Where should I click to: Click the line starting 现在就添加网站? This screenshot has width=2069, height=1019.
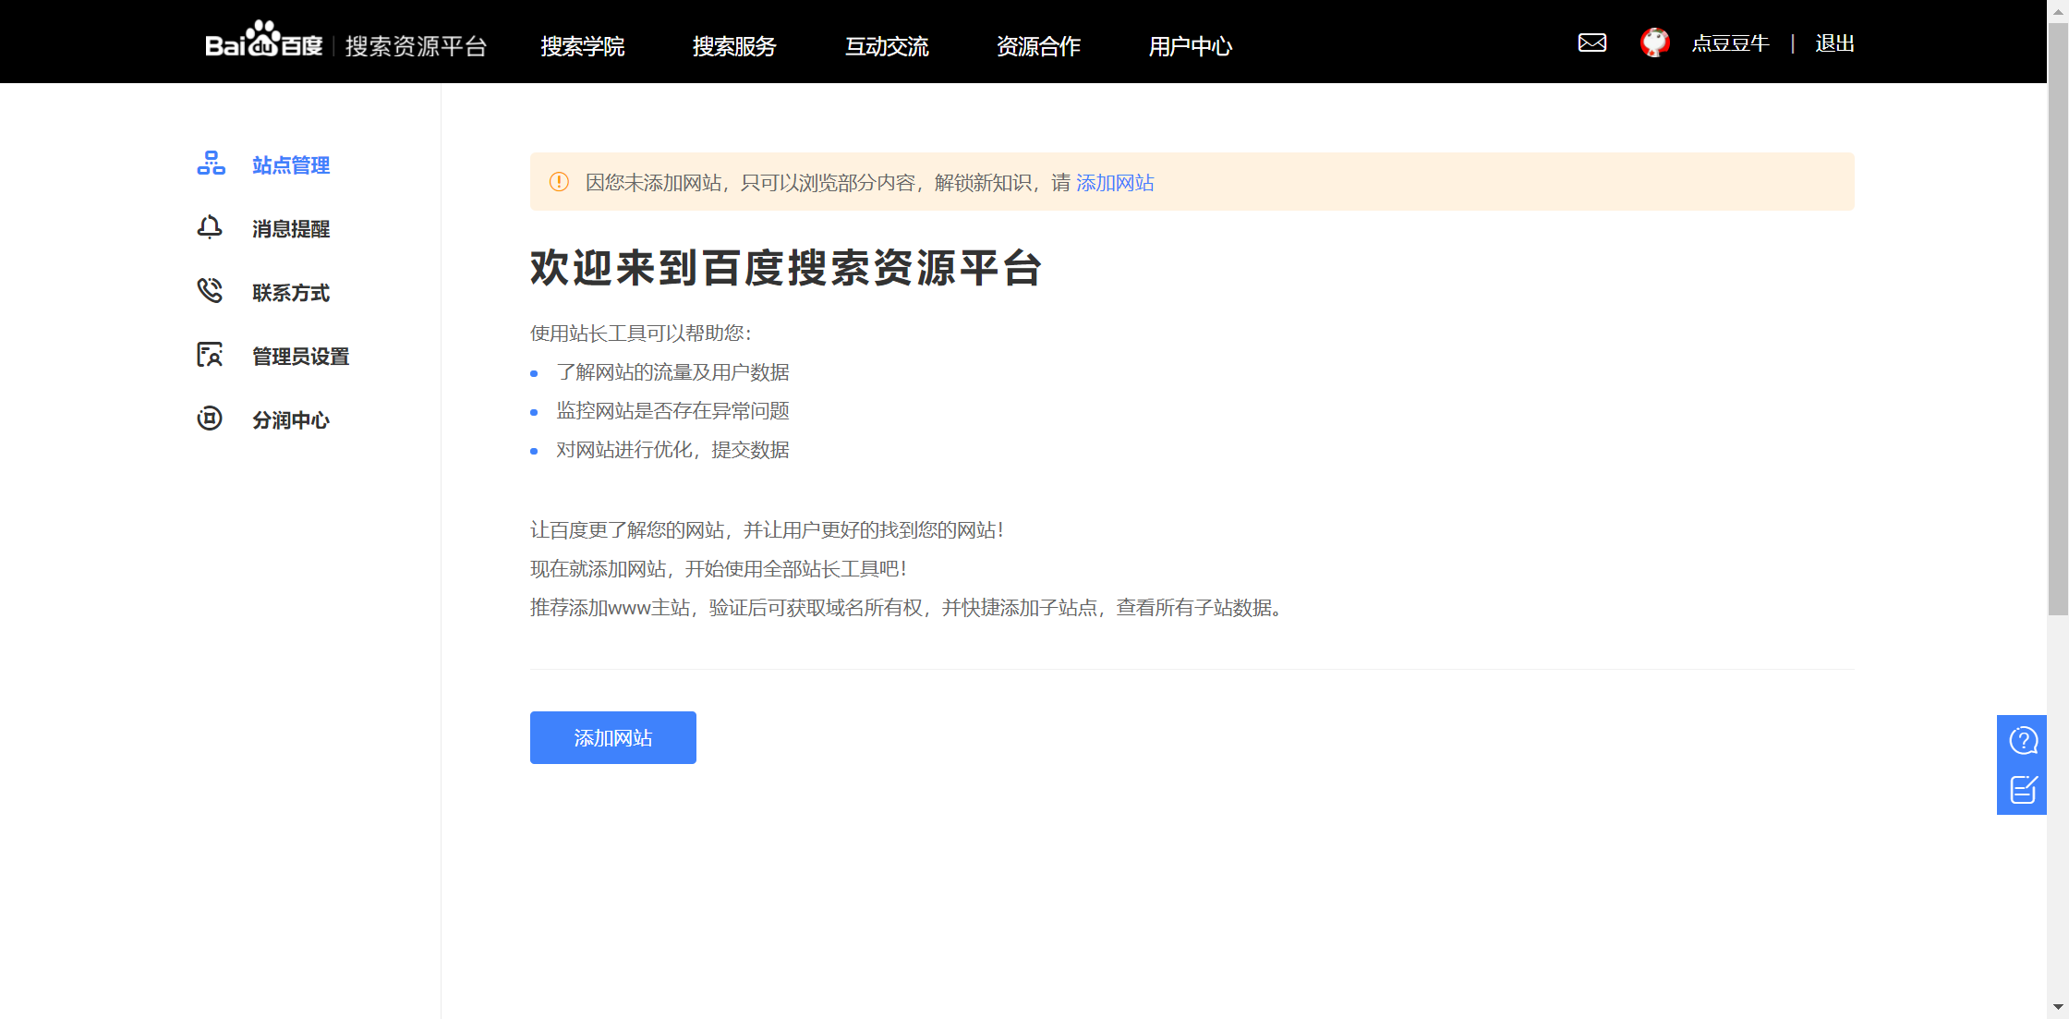(x=719, y=569)
